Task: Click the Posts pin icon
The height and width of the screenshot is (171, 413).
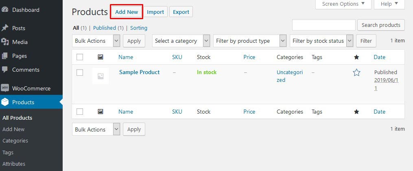Action: click(x=5, y=28)
